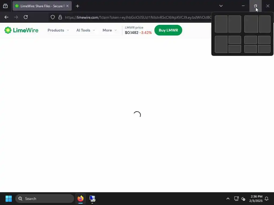This screenshot has height=205, width=274.
Task: Open the Windows Start menu
Action: (x=9, y=199)
